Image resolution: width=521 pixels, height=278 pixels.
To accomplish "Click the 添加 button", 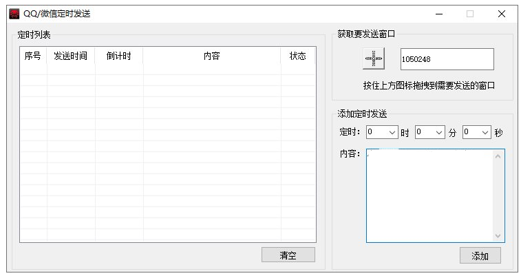I will click(480, 256).
